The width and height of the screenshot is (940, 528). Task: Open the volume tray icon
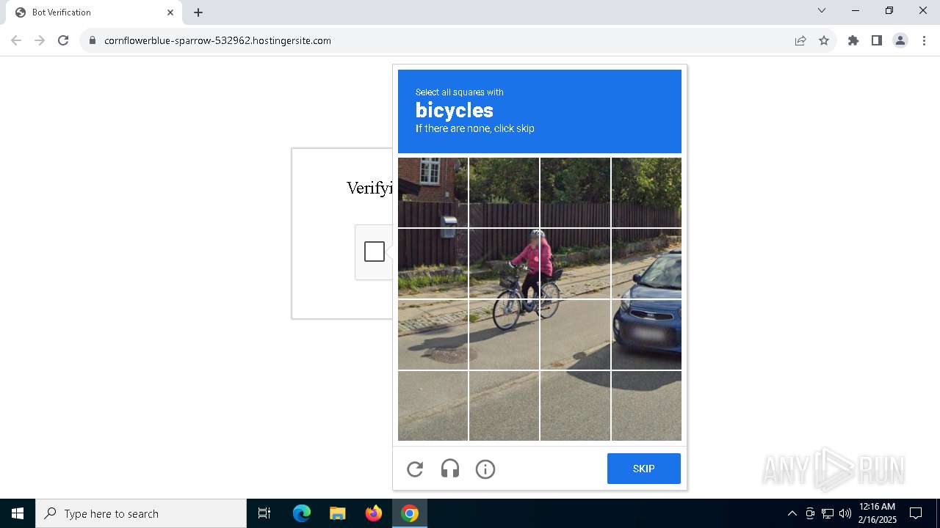pos(845,513)
